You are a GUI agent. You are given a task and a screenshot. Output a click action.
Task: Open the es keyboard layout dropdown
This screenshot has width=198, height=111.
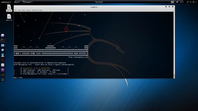point(182,2)
